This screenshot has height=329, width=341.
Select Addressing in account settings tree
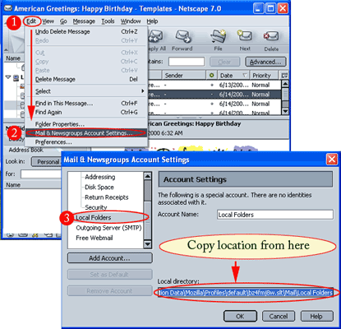(100, 177)
